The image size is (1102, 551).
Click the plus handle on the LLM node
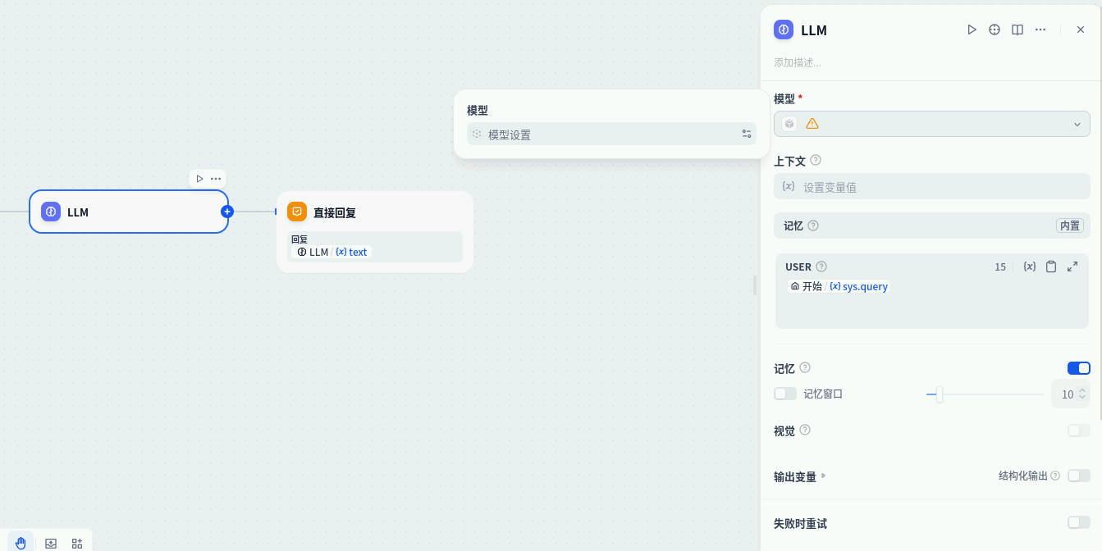(227, 212)
